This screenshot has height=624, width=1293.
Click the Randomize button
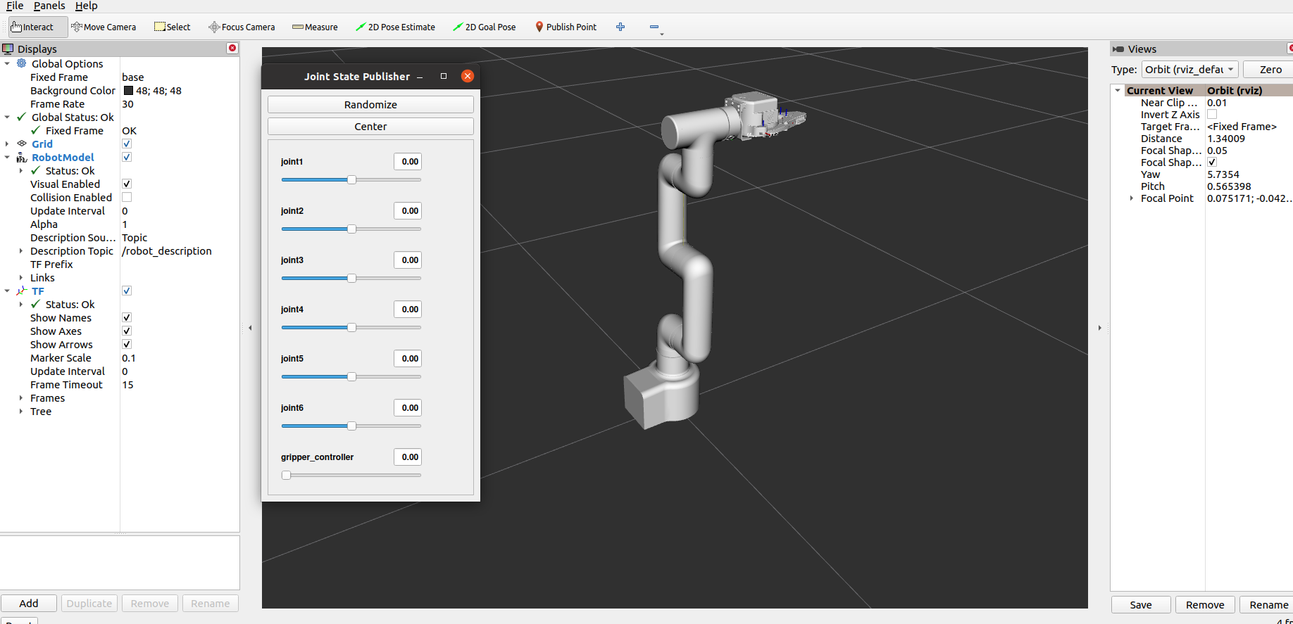(370, 105)
